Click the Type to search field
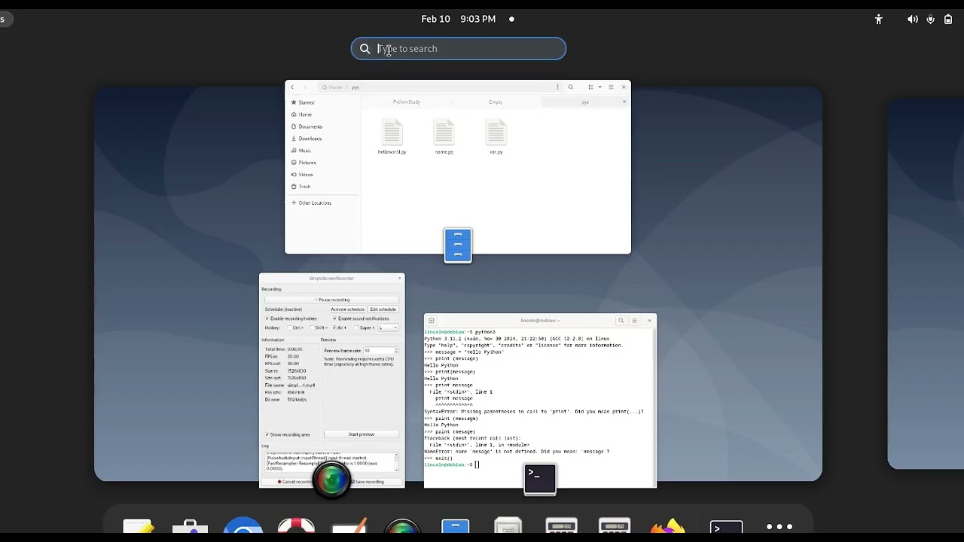 [x=458, y=49]
